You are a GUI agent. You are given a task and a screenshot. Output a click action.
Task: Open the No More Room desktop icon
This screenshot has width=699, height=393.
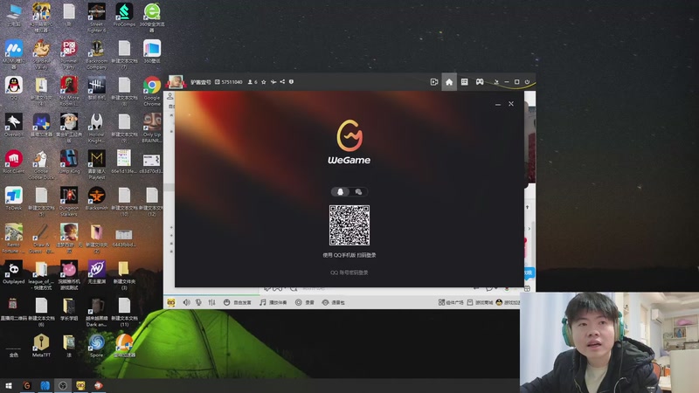69,92
